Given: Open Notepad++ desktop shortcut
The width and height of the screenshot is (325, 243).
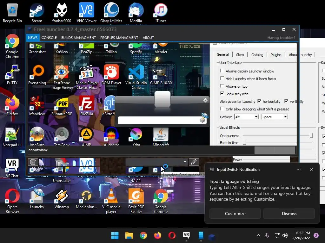Looking at the screenshot, I should [x=12, y=137].
